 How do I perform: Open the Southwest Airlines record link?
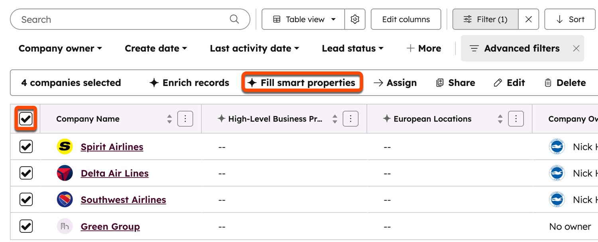(x=123, y=200)
